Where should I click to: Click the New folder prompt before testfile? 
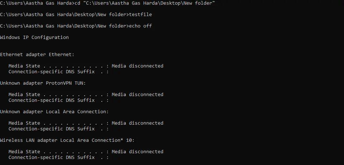pyautogui.click(x=64, y=14)
